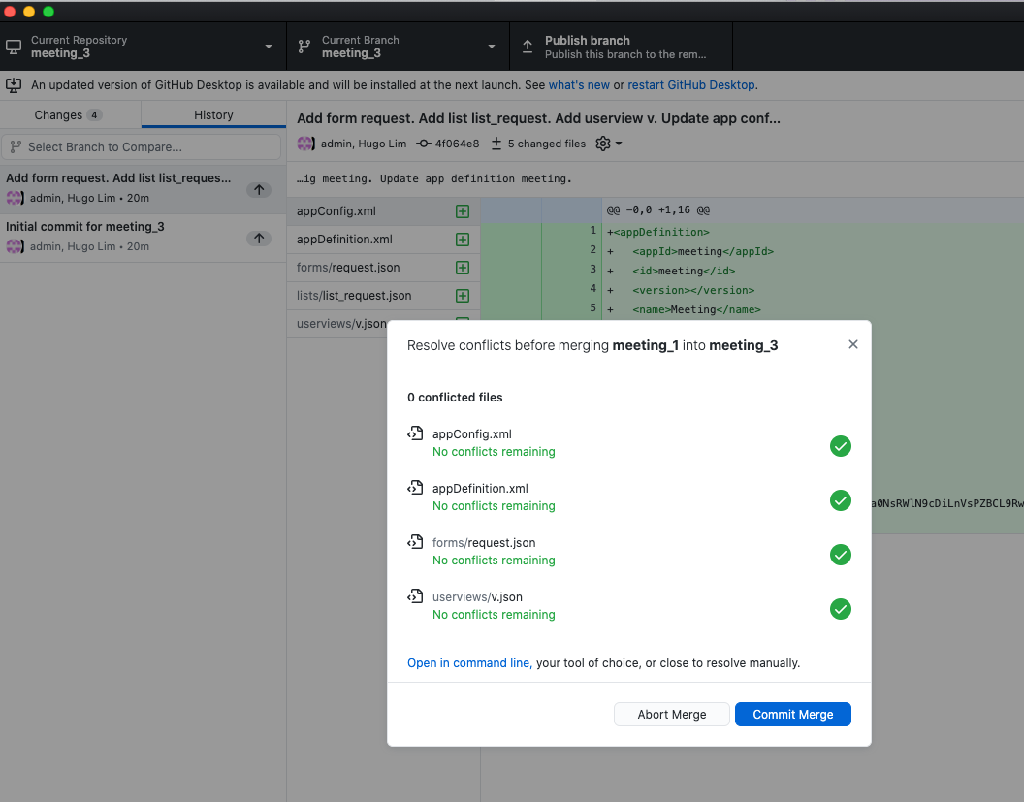
Task: Switch to the Changes tab
Action: 68,114
